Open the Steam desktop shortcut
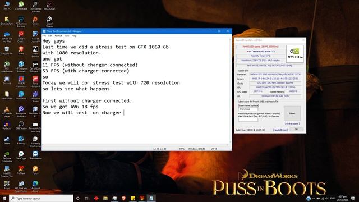Viewport: 359px width, 202px height. [x=7, y=140]
